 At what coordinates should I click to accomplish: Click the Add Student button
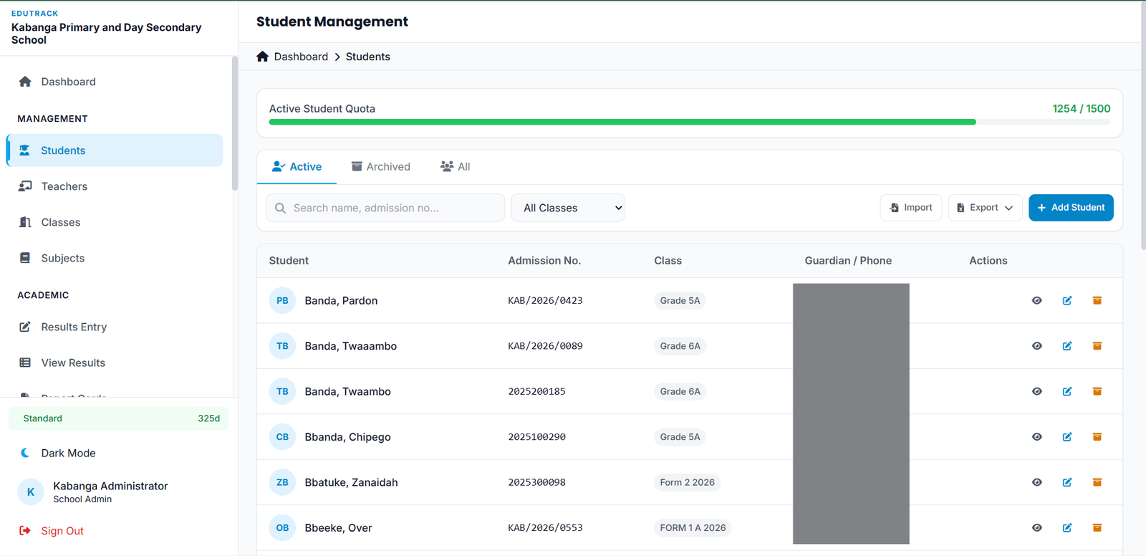pyautogui.click(x=1071, y=208)
